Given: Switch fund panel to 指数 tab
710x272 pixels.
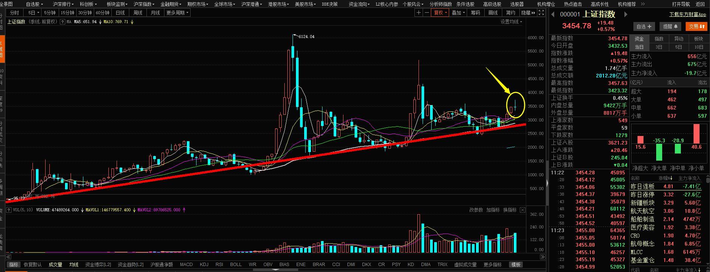Looking at the screenshot, I should 659,39.
